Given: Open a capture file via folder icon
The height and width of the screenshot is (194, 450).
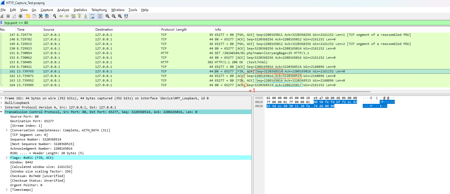Looking at the screenshot, I should (28, 16).
